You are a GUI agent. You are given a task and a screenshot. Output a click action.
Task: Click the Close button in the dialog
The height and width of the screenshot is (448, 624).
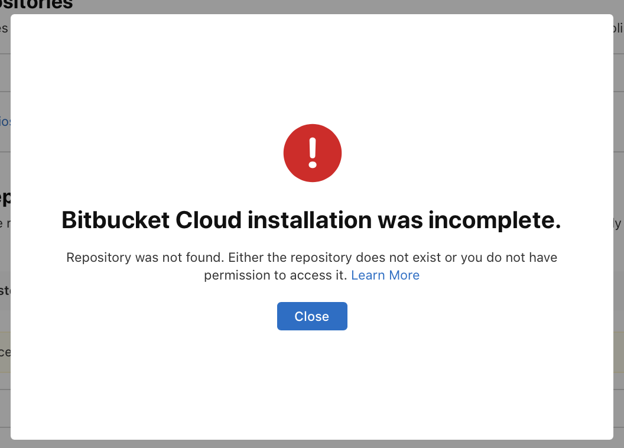[312, 316]
